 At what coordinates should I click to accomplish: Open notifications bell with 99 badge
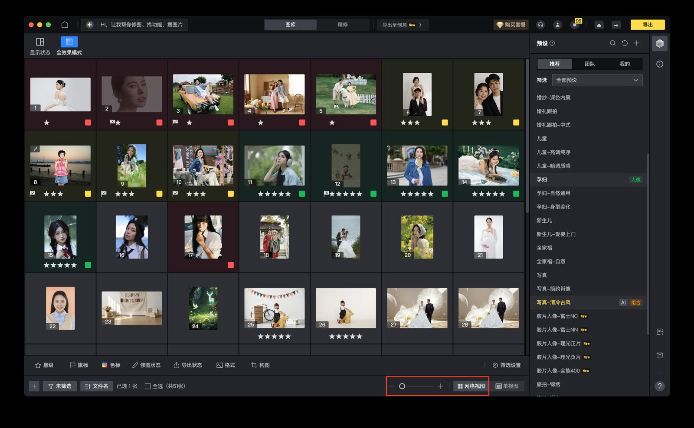575,25
